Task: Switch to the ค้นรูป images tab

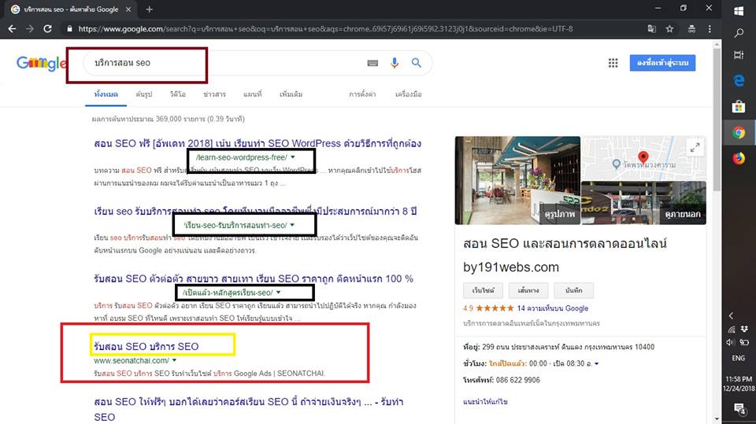Action: click(x=143, y=94)
